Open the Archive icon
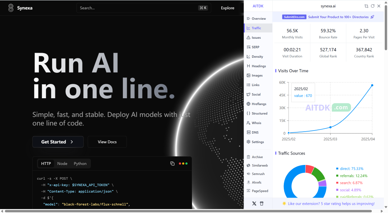 tap(249, 157)
